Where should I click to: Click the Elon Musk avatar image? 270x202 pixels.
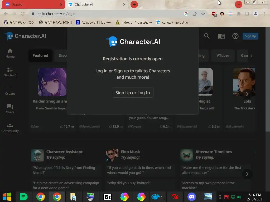pos(112,155)
